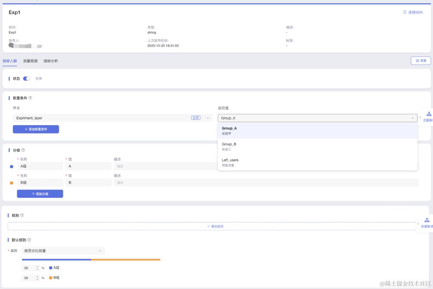Click the chevron left of rules 流量解读
Screen dimensions: 433x289
pyautogui.click(x=418, y=223)
